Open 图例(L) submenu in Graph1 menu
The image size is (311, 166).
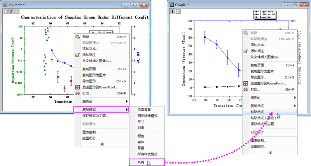click(270, 98)
